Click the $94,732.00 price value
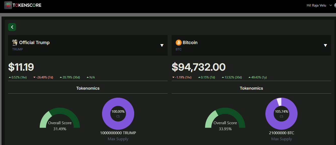Screen dimensions: 336x145 [x=199, y=67]
